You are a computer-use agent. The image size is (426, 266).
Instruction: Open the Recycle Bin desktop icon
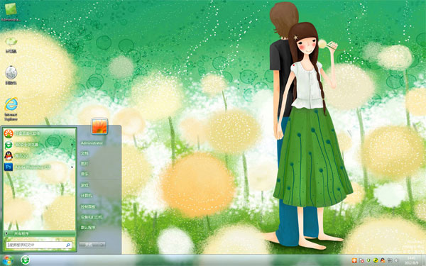pyautogui.click(x=11, y=75)
